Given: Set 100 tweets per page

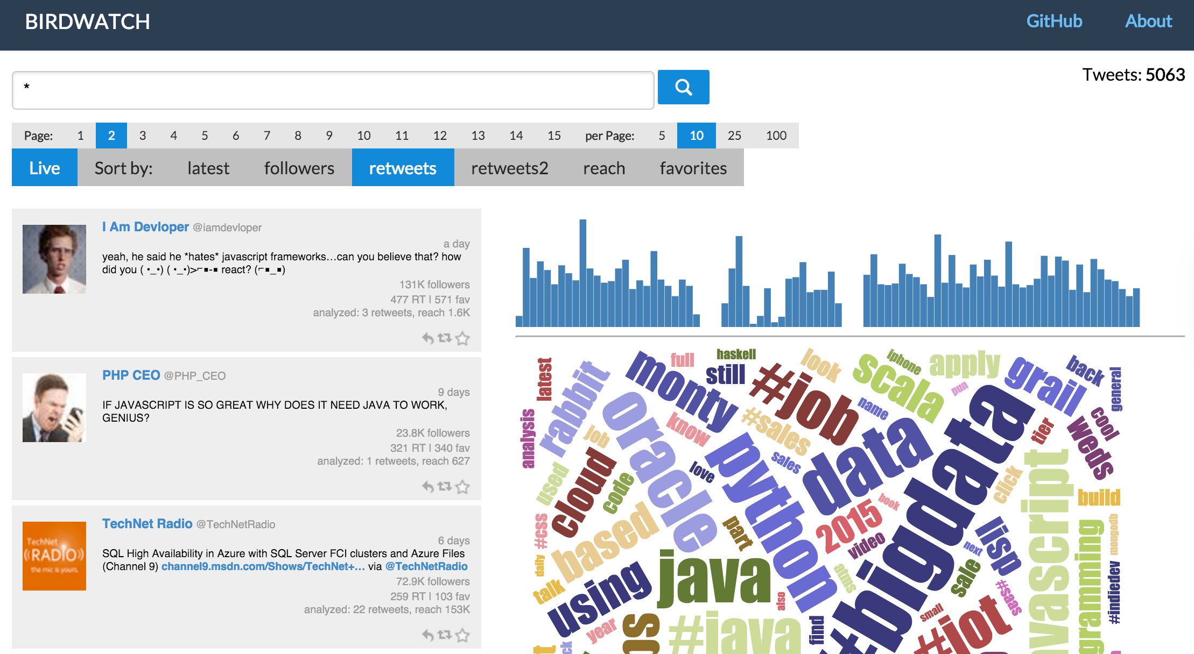Looking at the screenshot, I should pyautogui.click(x=776, y=136).
